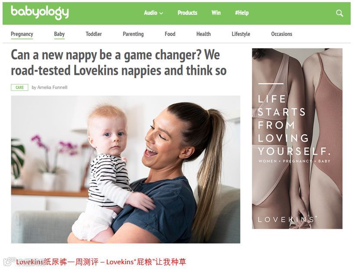Expand the Audio dropdown chevron
The height and width of the screenshot is (269, 355).
click(x=161, y=13)
